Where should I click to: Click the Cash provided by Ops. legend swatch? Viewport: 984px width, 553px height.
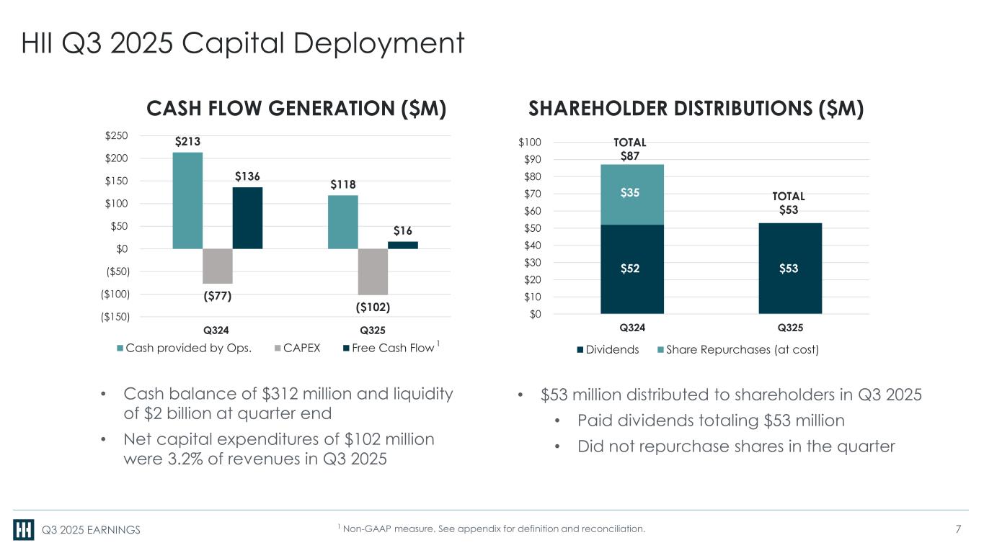(120, 349)
